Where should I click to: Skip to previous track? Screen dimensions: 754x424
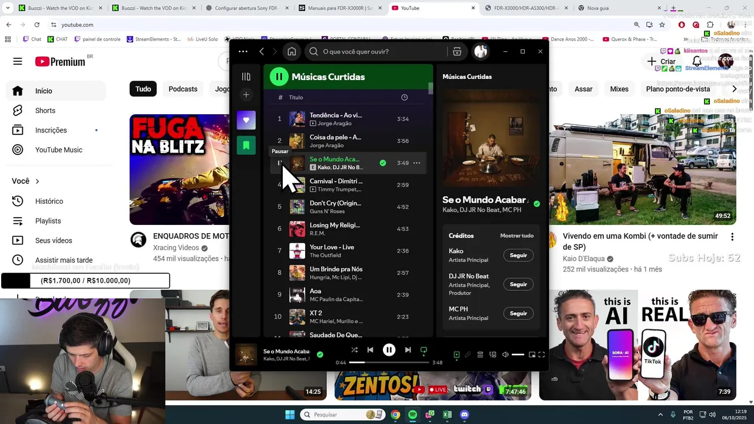tap(370, 350)
